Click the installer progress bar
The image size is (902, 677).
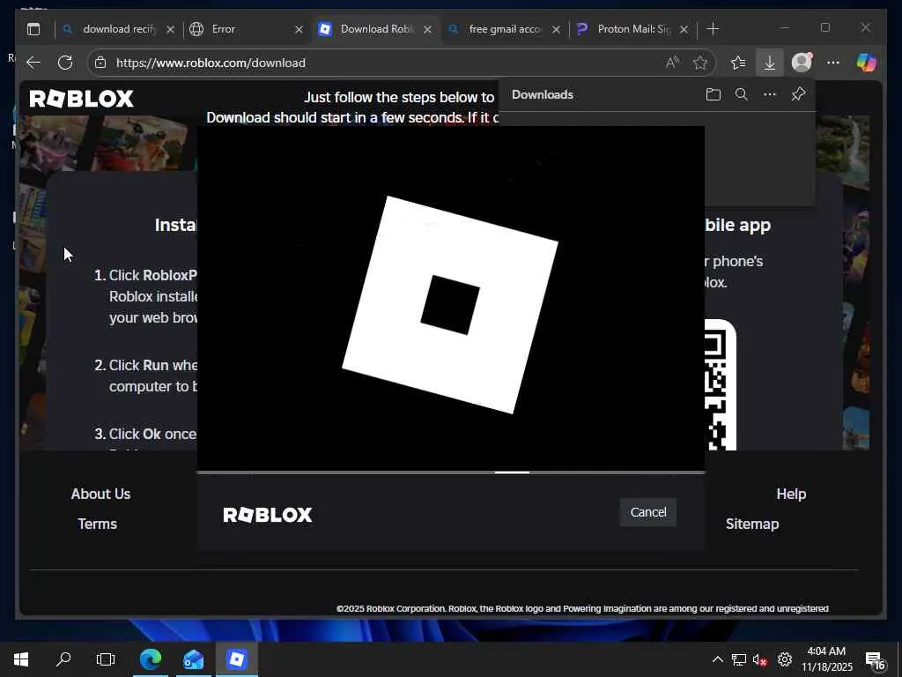point(451,472)
